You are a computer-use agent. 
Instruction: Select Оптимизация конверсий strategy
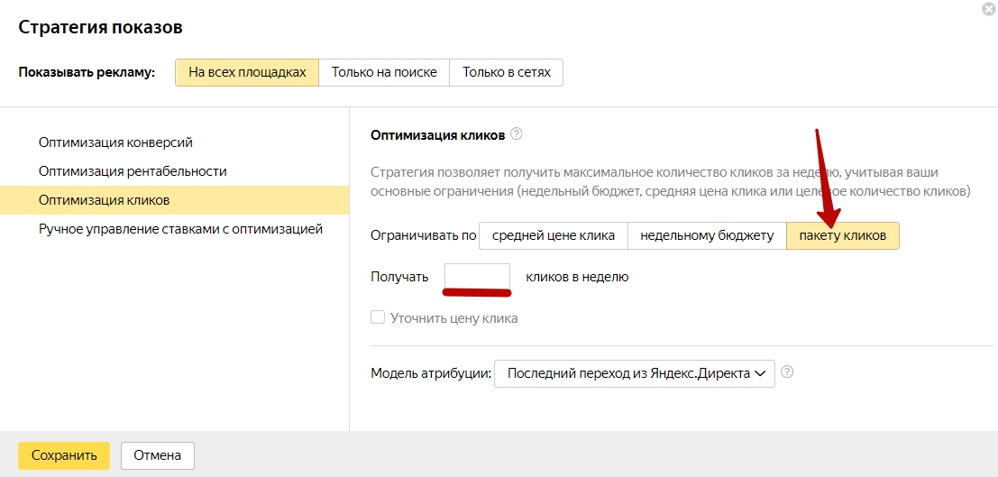coord(115,142)
